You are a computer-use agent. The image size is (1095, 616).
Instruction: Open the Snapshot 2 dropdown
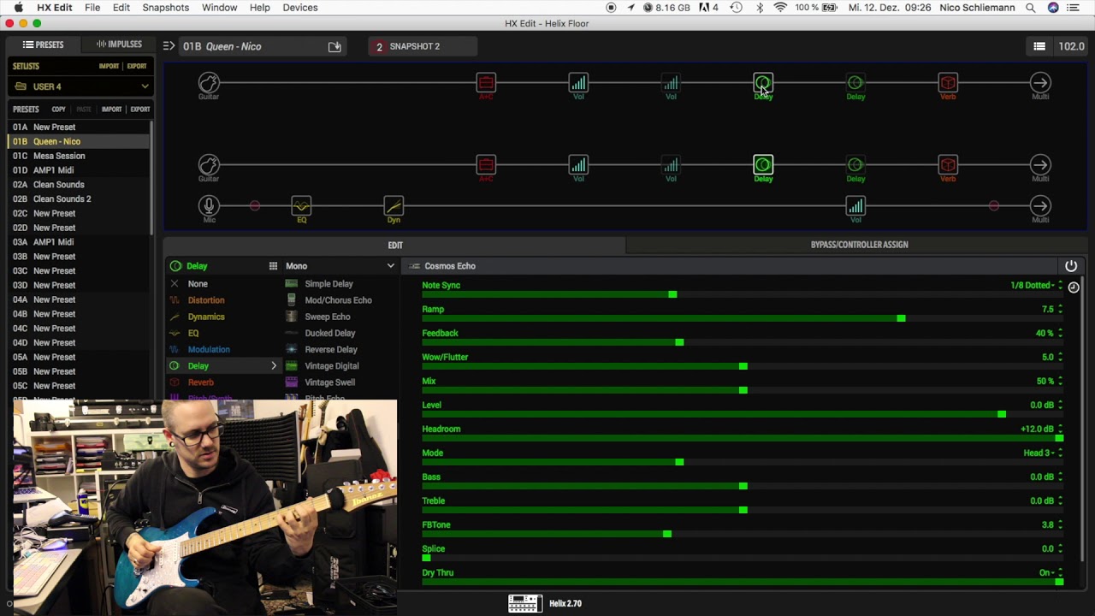(423, 46)
